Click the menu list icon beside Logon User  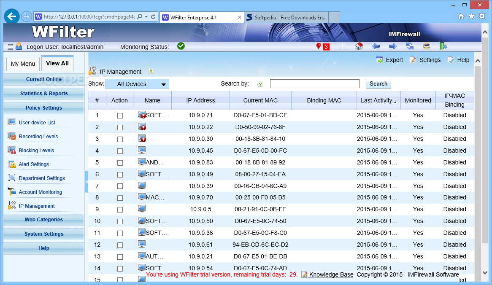(11, 47)
